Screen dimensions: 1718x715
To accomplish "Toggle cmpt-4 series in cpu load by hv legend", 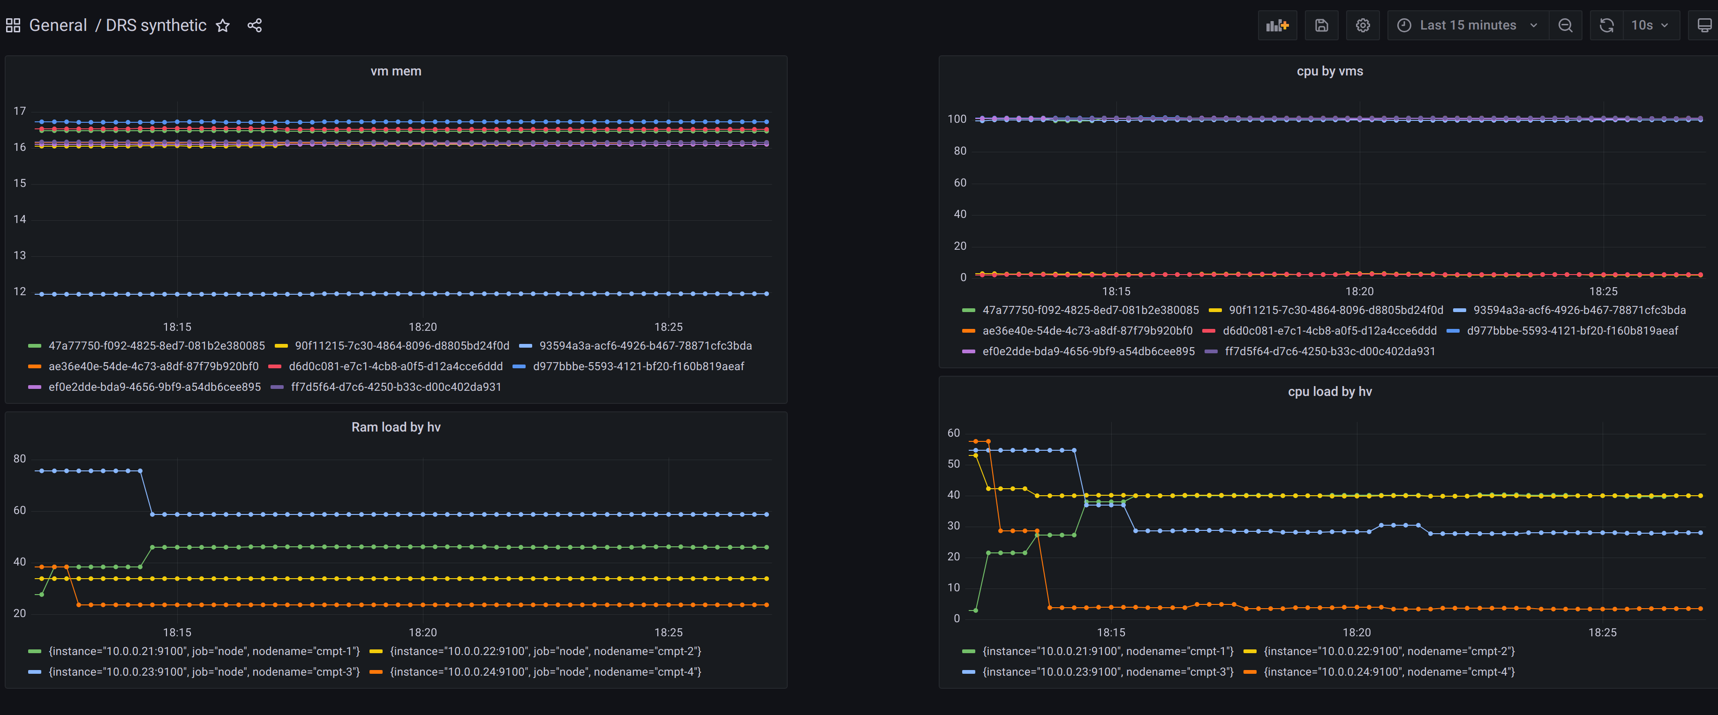I will (1388, 672).
